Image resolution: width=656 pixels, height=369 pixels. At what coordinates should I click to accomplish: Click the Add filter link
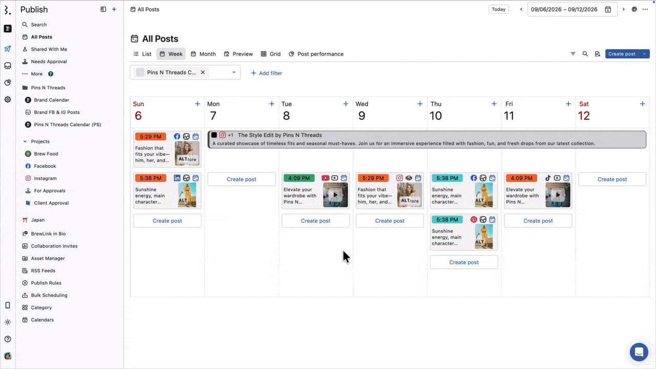pos(266,73)
